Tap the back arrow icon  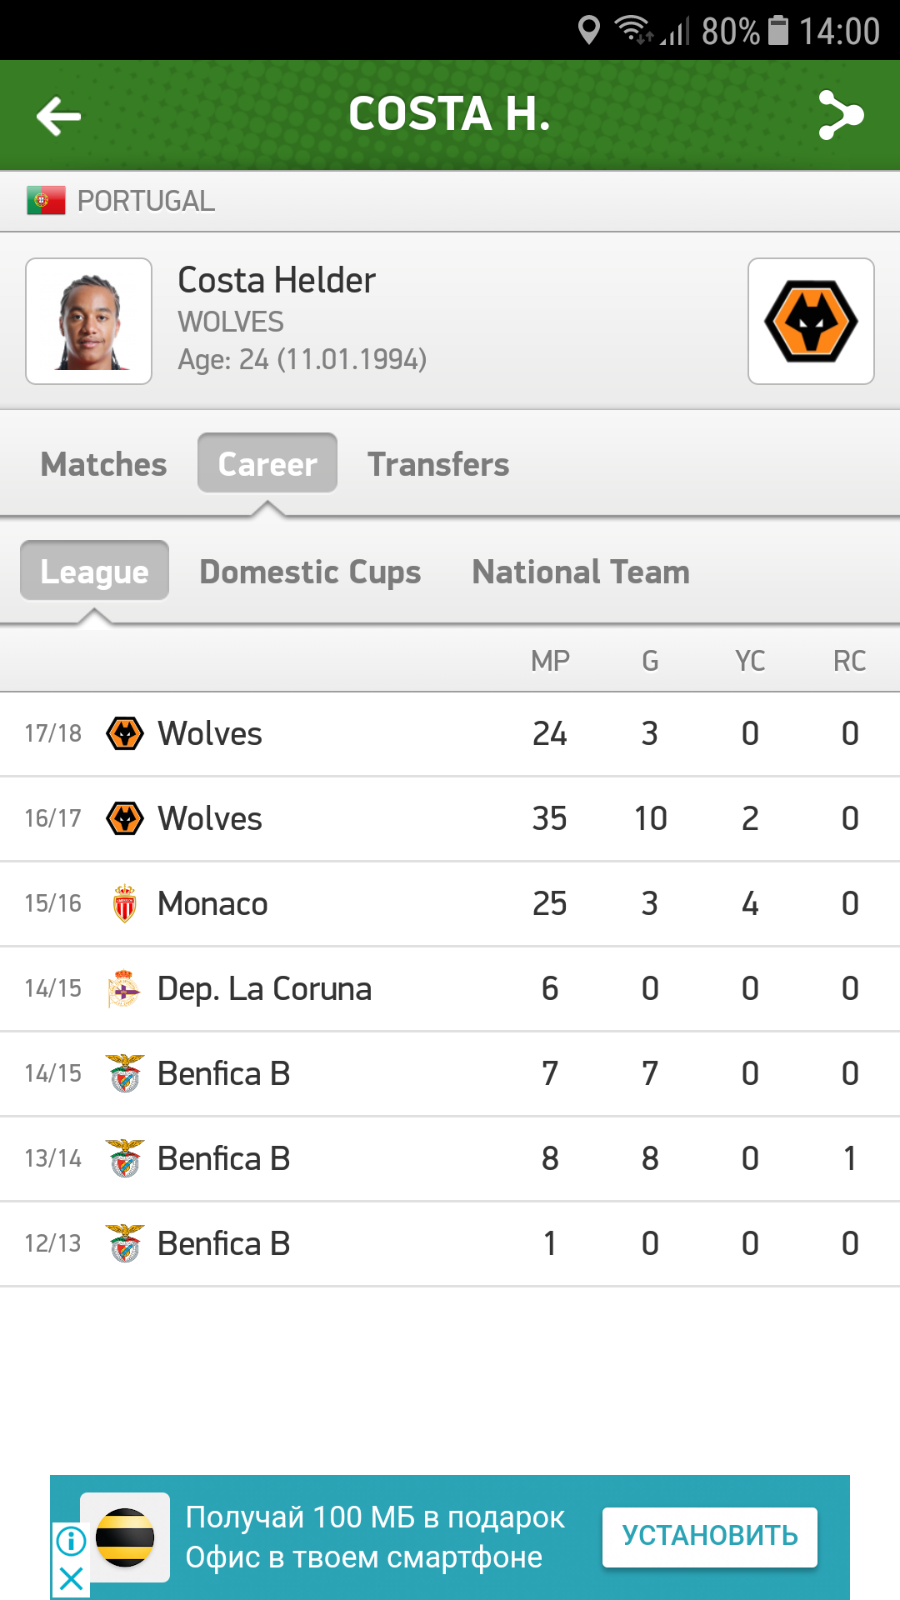(x=58, y=115)
